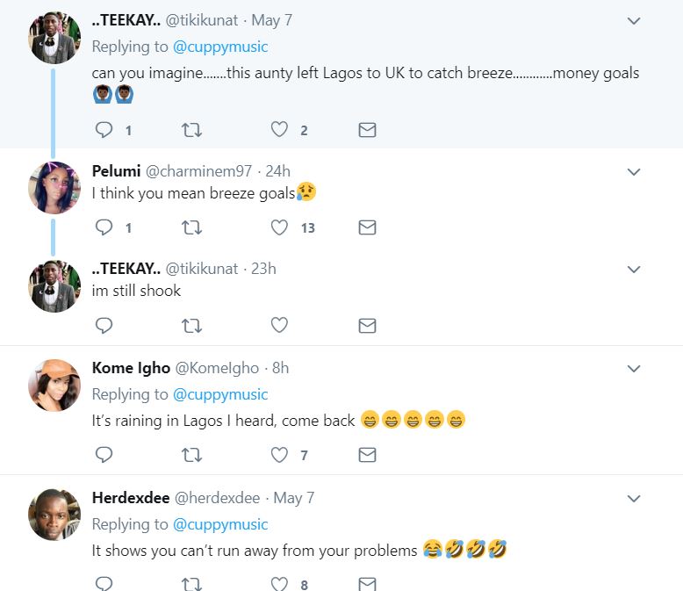Retweet Pelumi's "breeze goals" tweet
Screen dimensions: 683x591
coord(191,227)
